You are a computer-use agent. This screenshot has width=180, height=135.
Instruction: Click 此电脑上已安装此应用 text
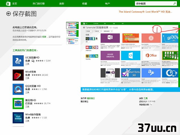tap(25, 27)
